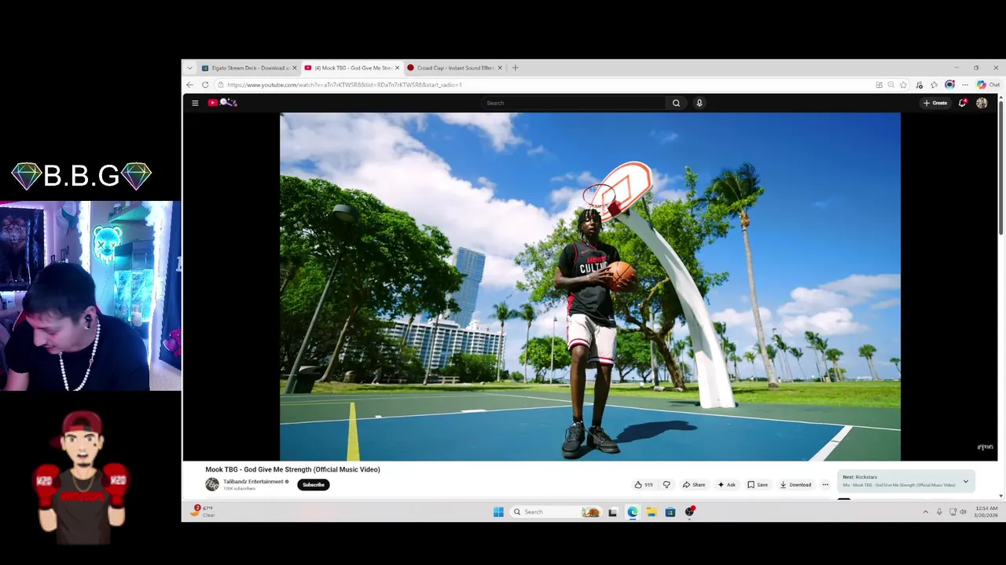This screenshot has height=565, width=1006.
Task: Open the Windows Start menu
Action: click(498, 512)
